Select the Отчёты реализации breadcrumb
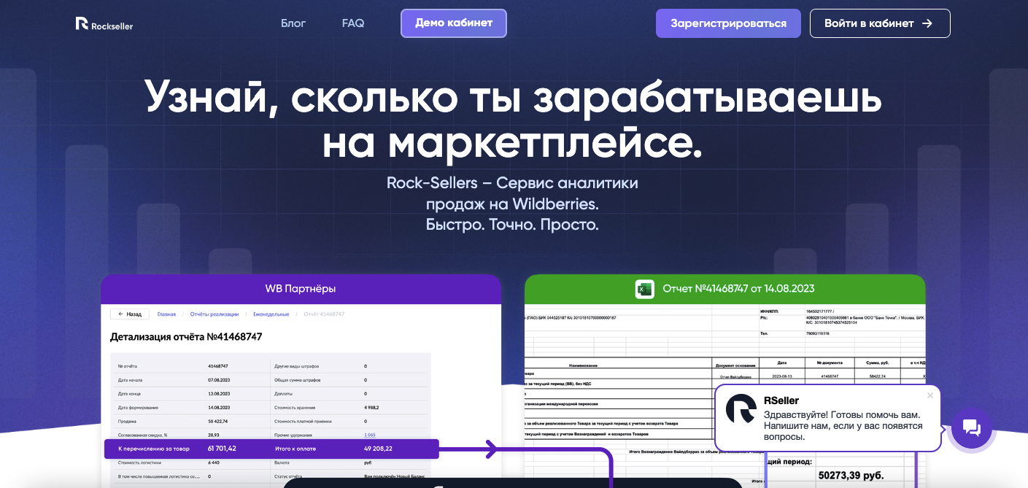 215,314
